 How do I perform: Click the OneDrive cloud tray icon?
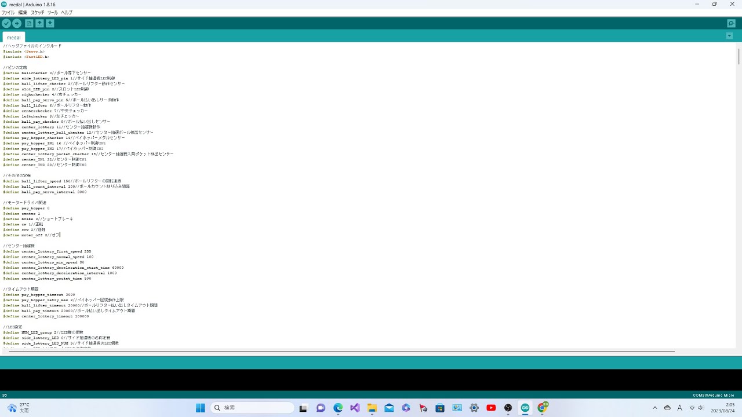[x=667, y=408]
